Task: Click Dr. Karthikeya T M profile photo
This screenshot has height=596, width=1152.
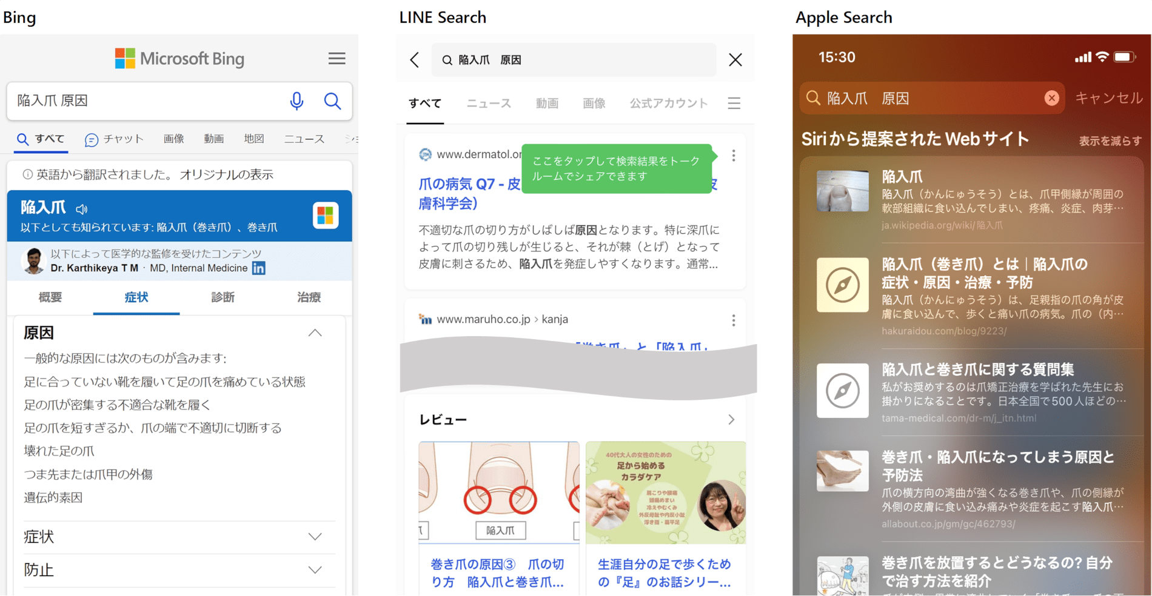Action: click(x=34, y=260)
